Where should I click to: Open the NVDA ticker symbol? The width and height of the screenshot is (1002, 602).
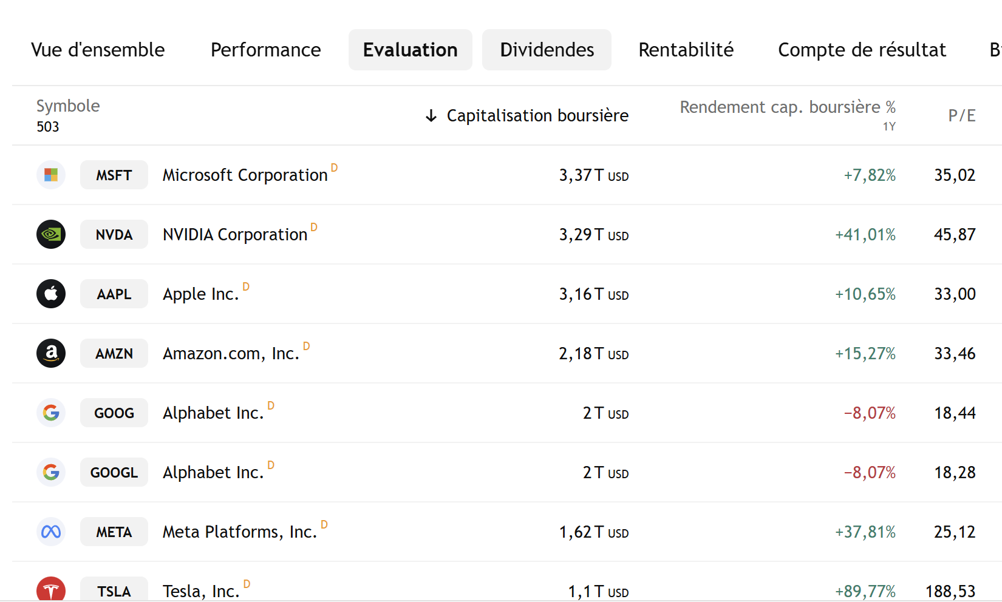click(114, 235)
